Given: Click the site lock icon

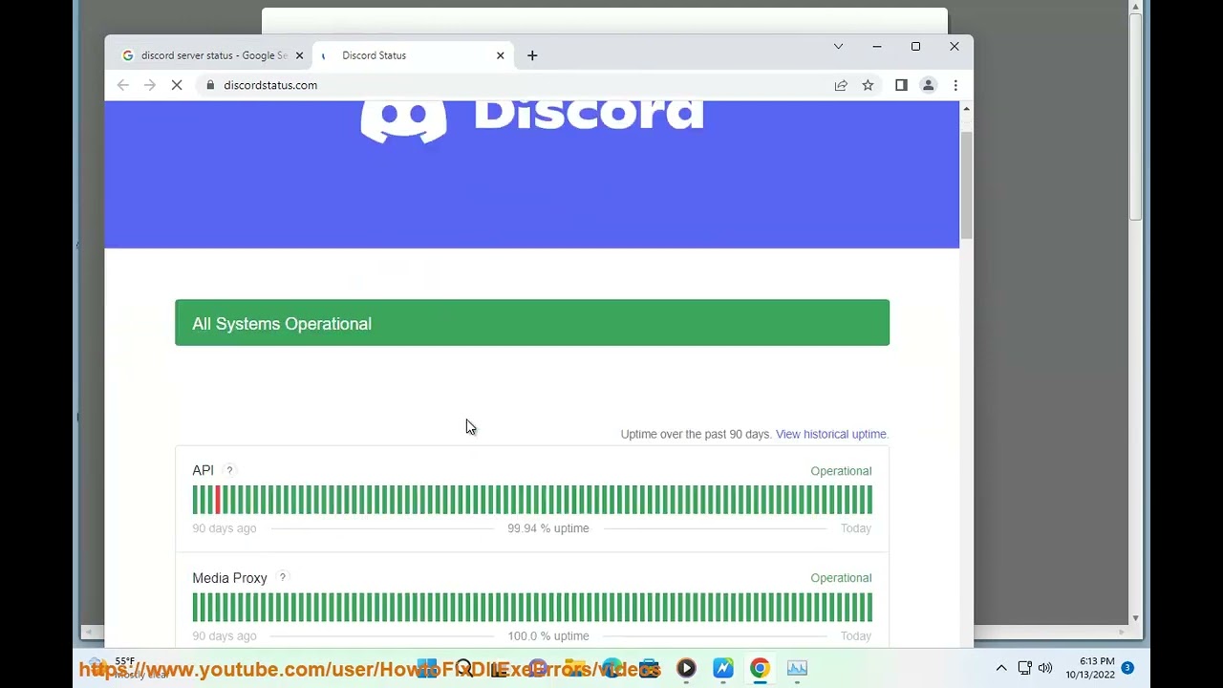Looking at the screenshot, I should click(209, 85).
